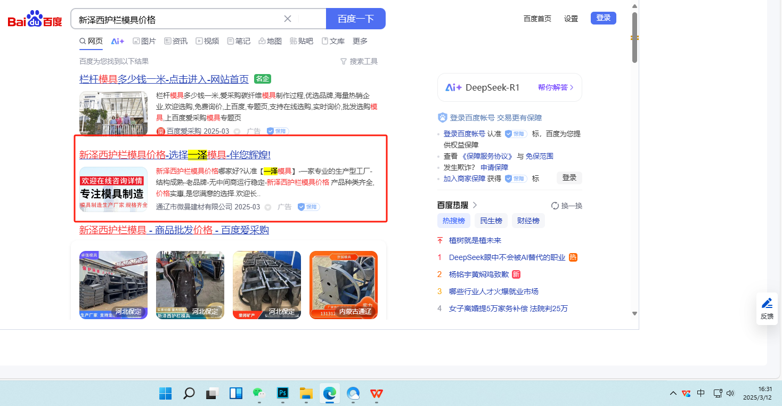Click the 保障 badge beside 通辽市微晟建材有限公司
Viewport: 782px width, 406px height.
(308, 207)
